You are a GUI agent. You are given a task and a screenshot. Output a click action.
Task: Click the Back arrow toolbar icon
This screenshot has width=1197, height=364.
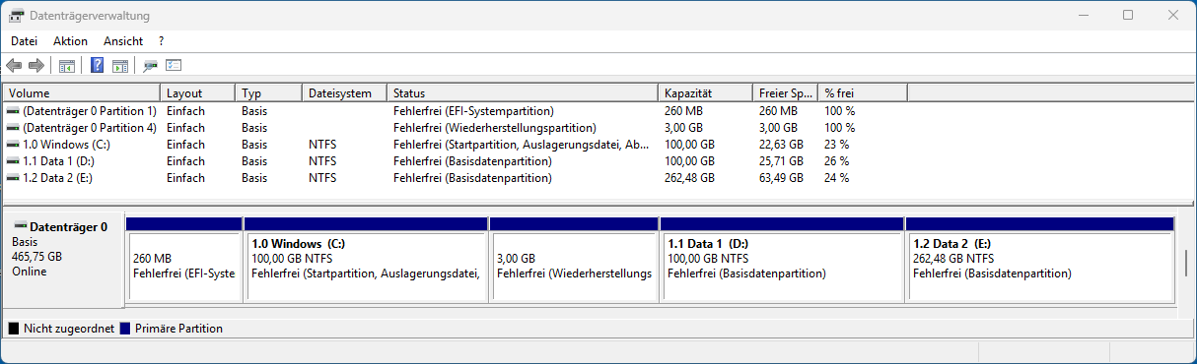tap(14, 66)
